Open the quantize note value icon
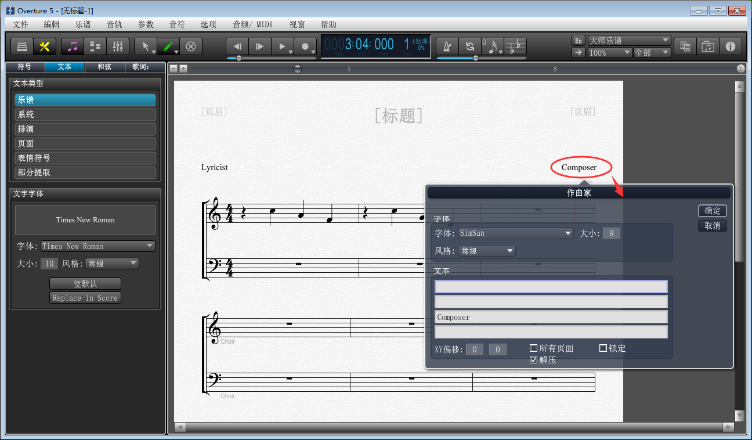 pos(492,46)
